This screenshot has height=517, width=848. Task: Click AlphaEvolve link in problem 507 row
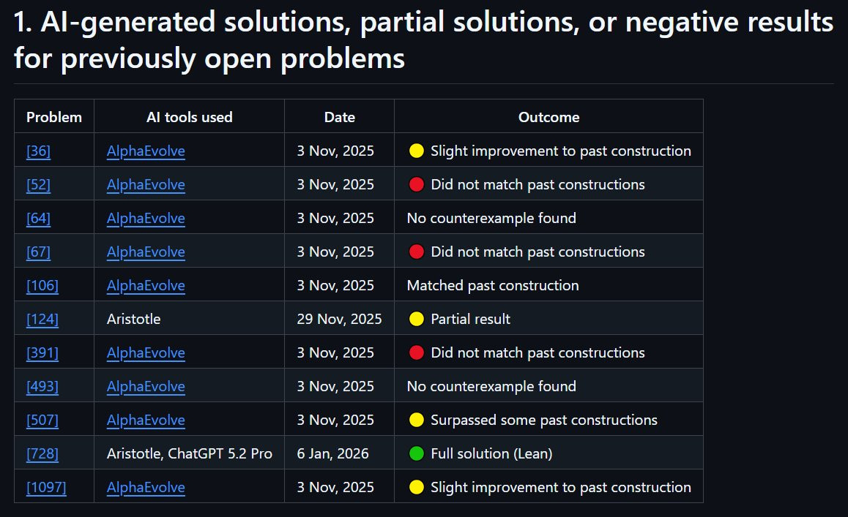click(146, 420)
